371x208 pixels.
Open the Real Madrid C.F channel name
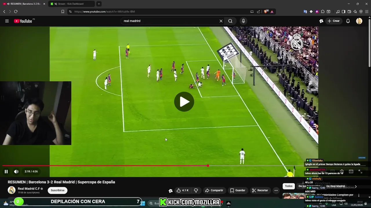[x=29, y=189]
